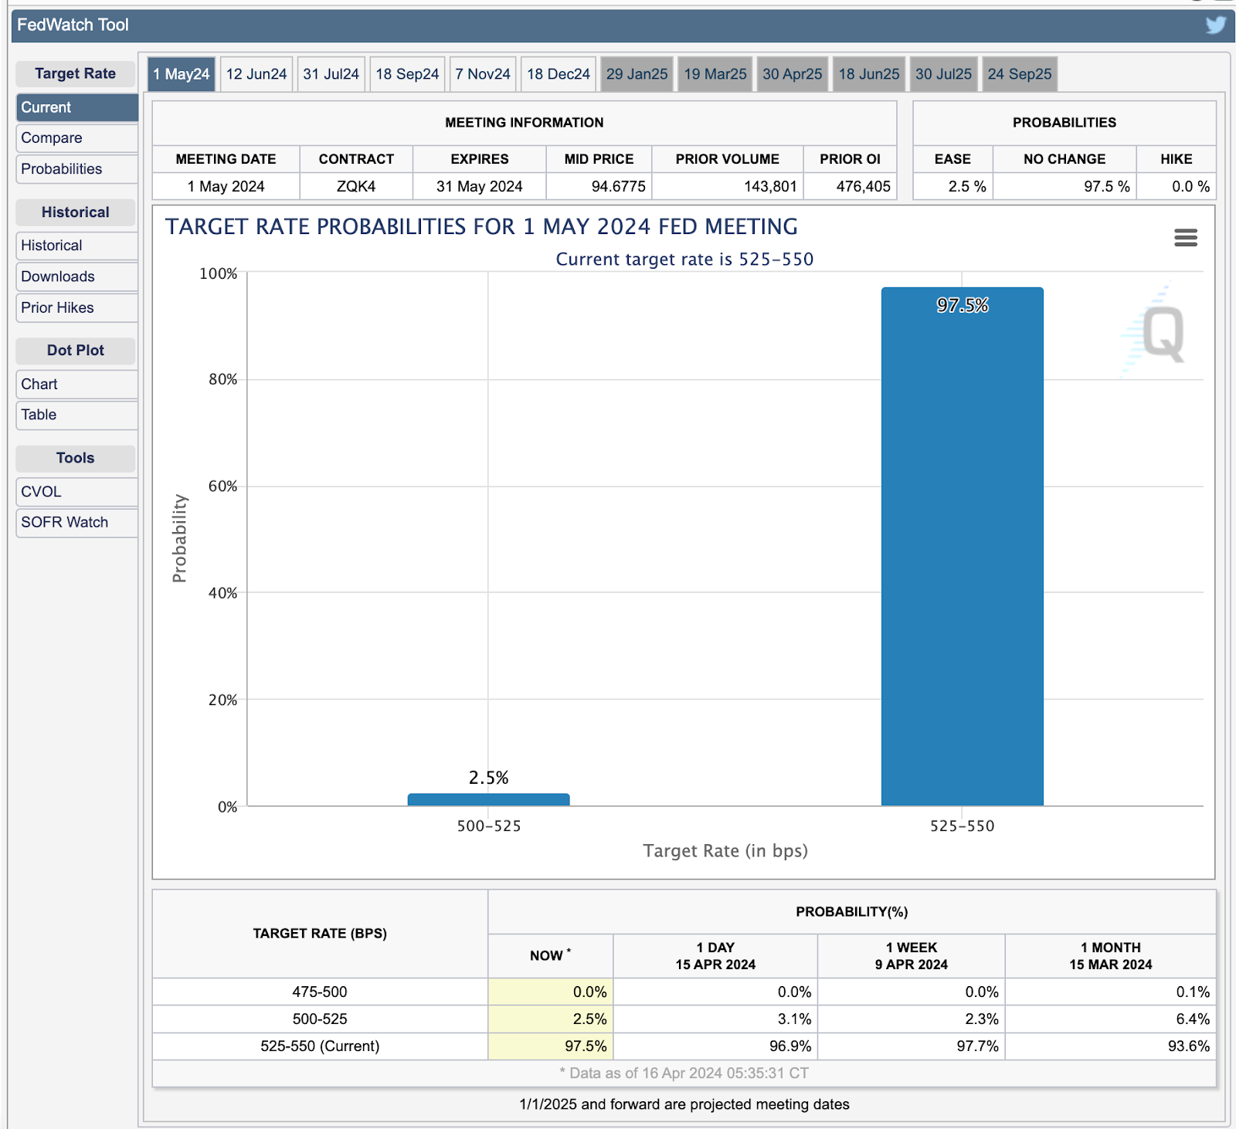Open the chart hamburger menu

pos(1185,238)
